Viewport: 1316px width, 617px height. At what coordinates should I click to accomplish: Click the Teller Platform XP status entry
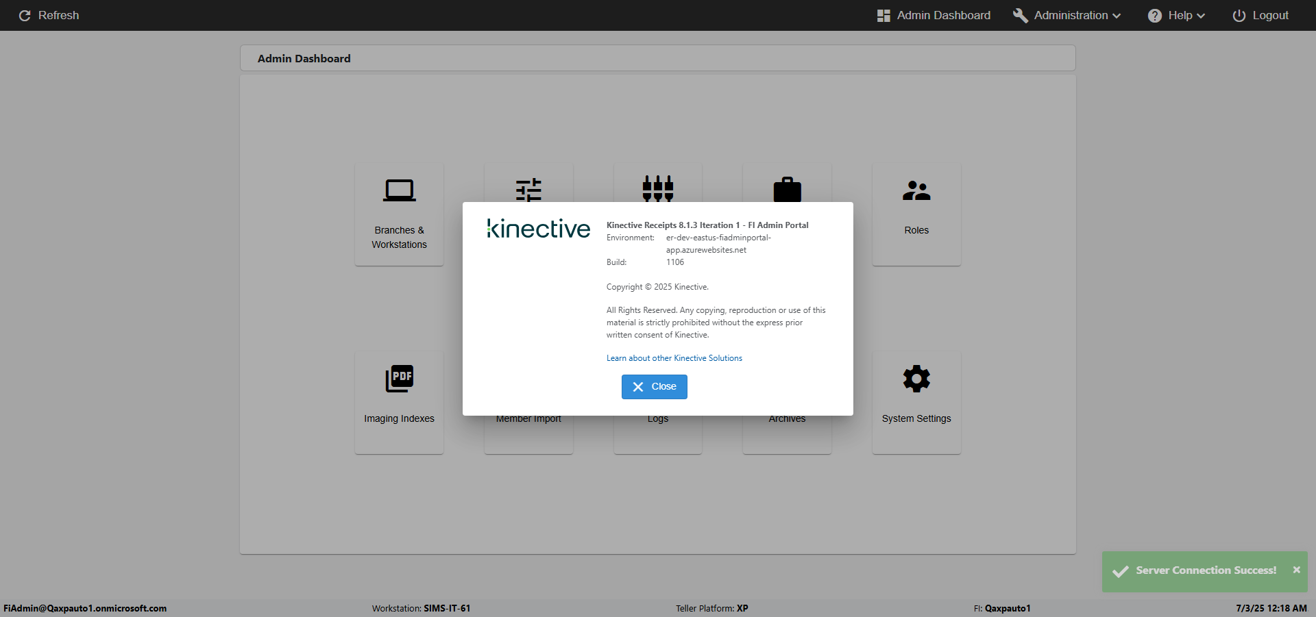(x=711, y=608)
